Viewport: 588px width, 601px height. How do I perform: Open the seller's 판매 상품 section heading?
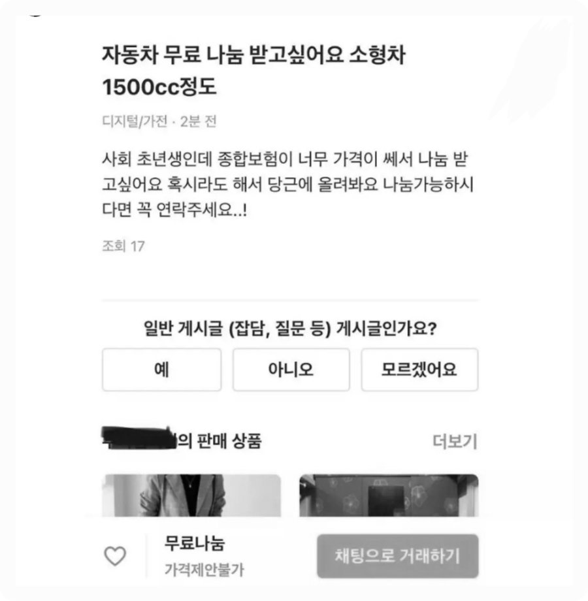point(182,440)
